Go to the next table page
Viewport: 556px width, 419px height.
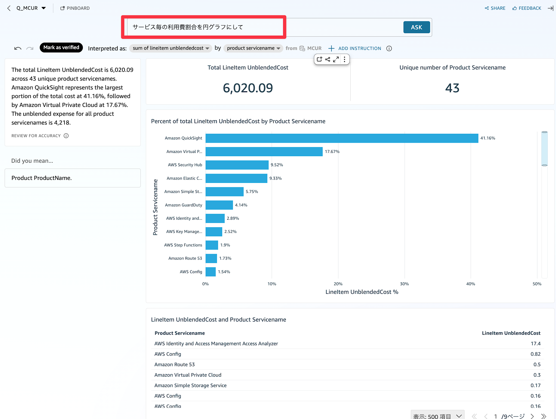532,416
